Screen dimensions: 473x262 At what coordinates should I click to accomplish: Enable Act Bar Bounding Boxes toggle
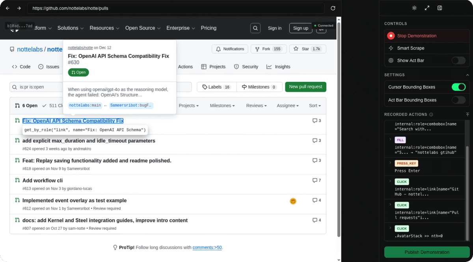(x=458, y=100)
